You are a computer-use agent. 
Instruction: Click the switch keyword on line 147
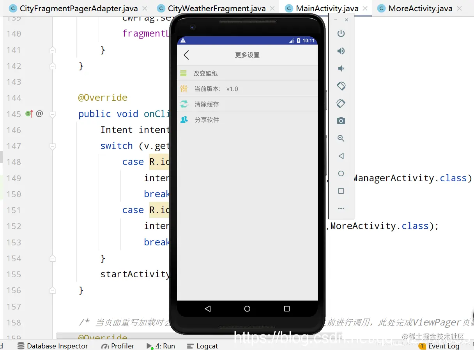pos(117,146)
